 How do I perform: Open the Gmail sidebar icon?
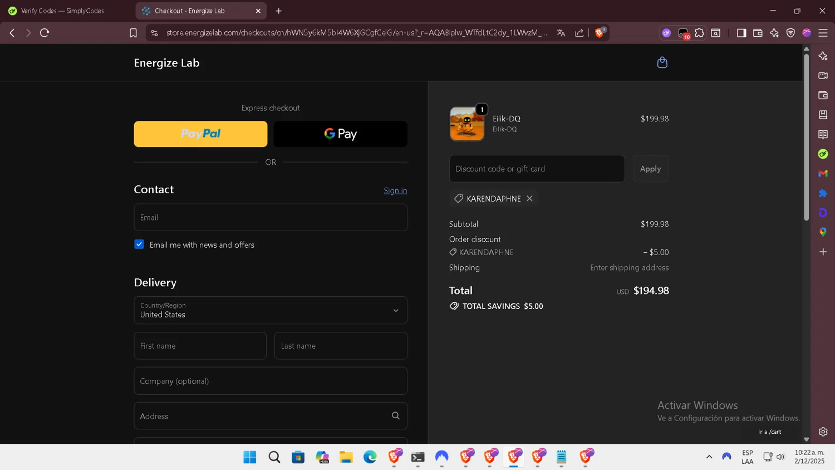coord(823,174)
